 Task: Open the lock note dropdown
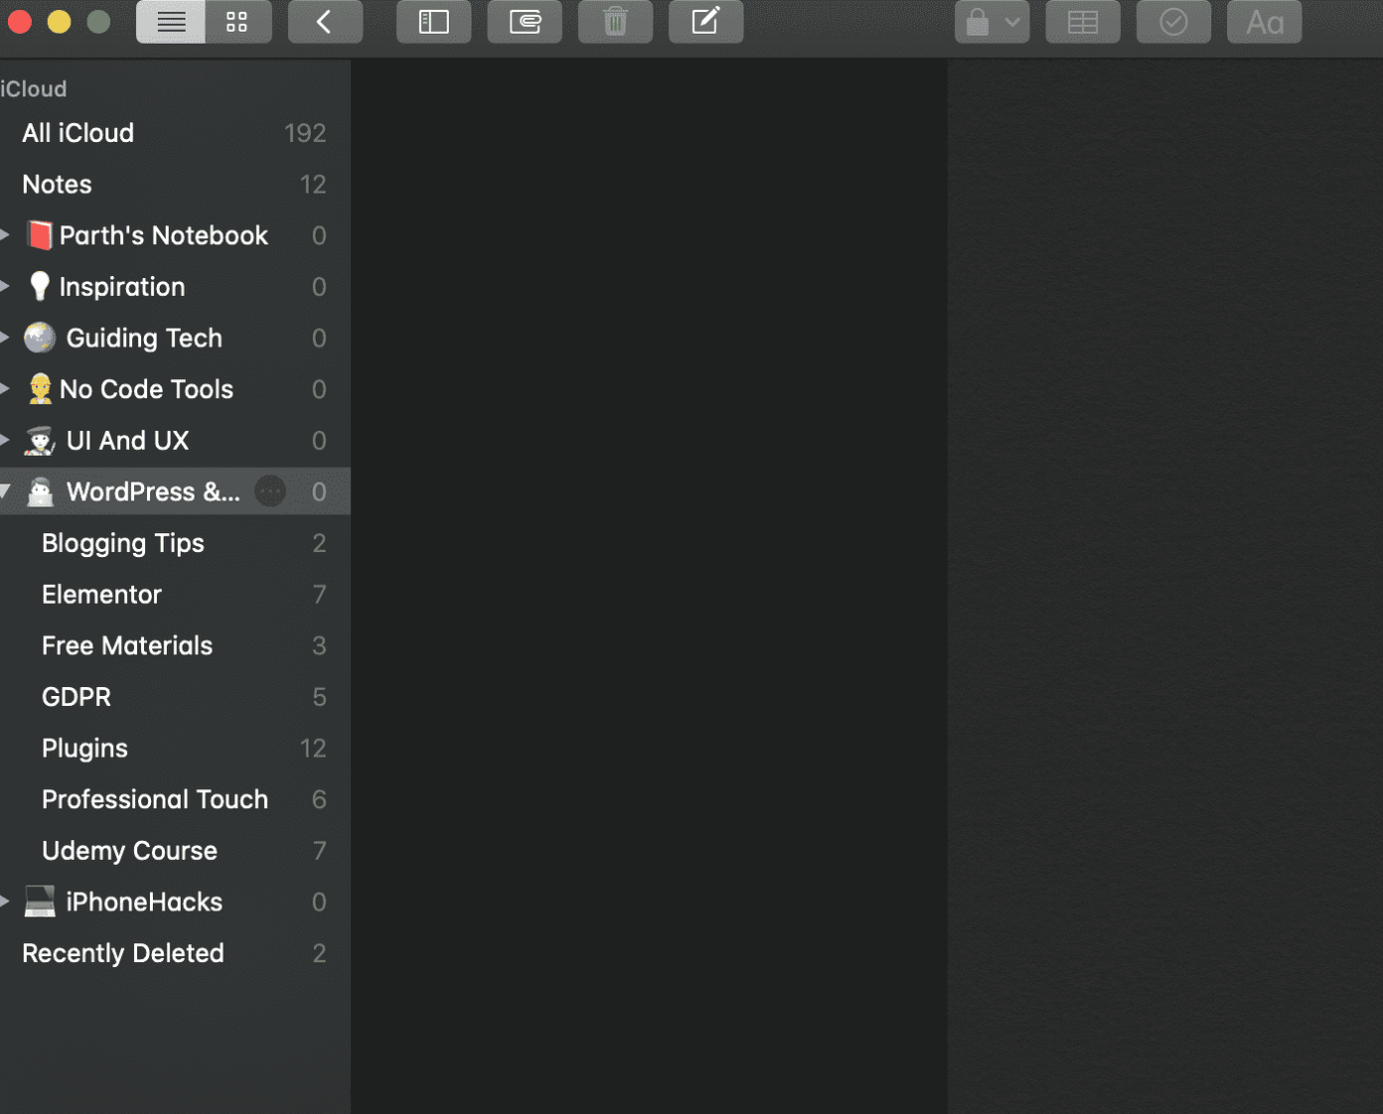(992, 22)
